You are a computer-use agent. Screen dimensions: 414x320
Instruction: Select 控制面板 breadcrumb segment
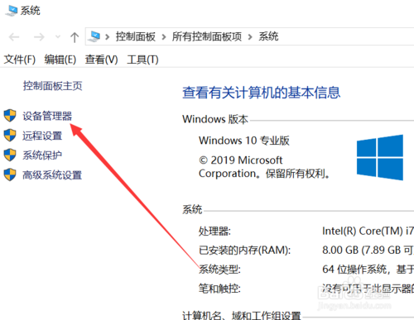[x=136, y=36]
